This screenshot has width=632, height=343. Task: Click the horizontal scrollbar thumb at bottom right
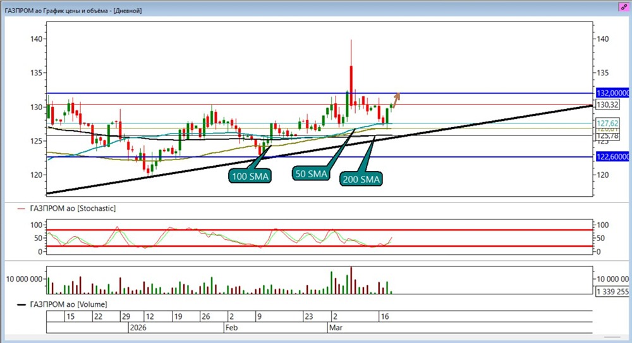pyautogui.click(x=612, y=337)
